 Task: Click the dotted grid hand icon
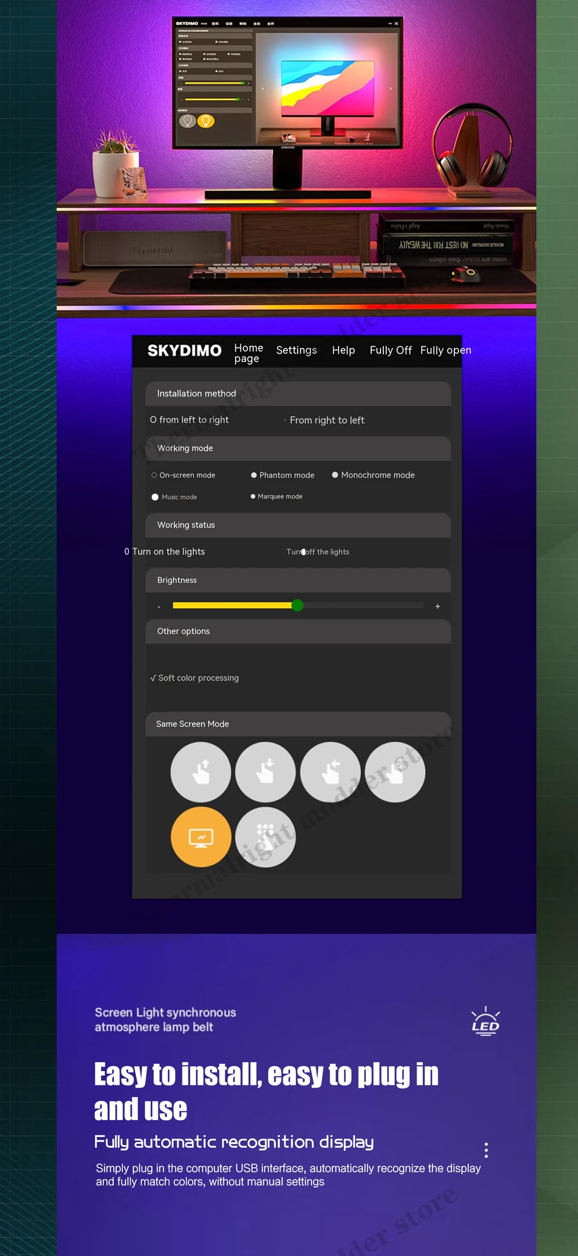(265, 837)
